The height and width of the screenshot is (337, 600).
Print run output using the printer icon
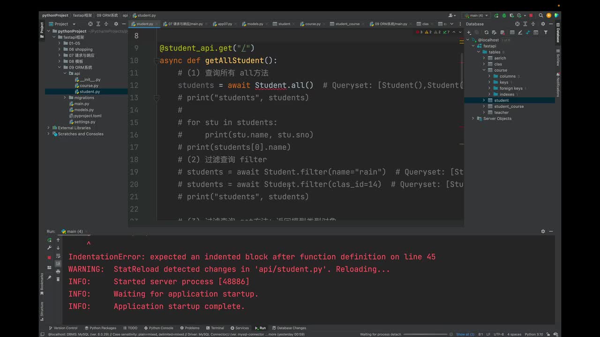point(58,271)
